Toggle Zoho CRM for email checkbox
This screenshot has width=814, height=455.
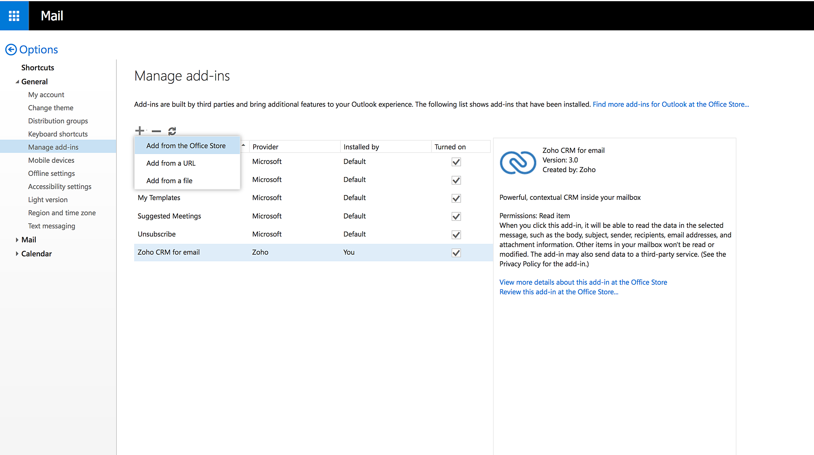point(456,253)
